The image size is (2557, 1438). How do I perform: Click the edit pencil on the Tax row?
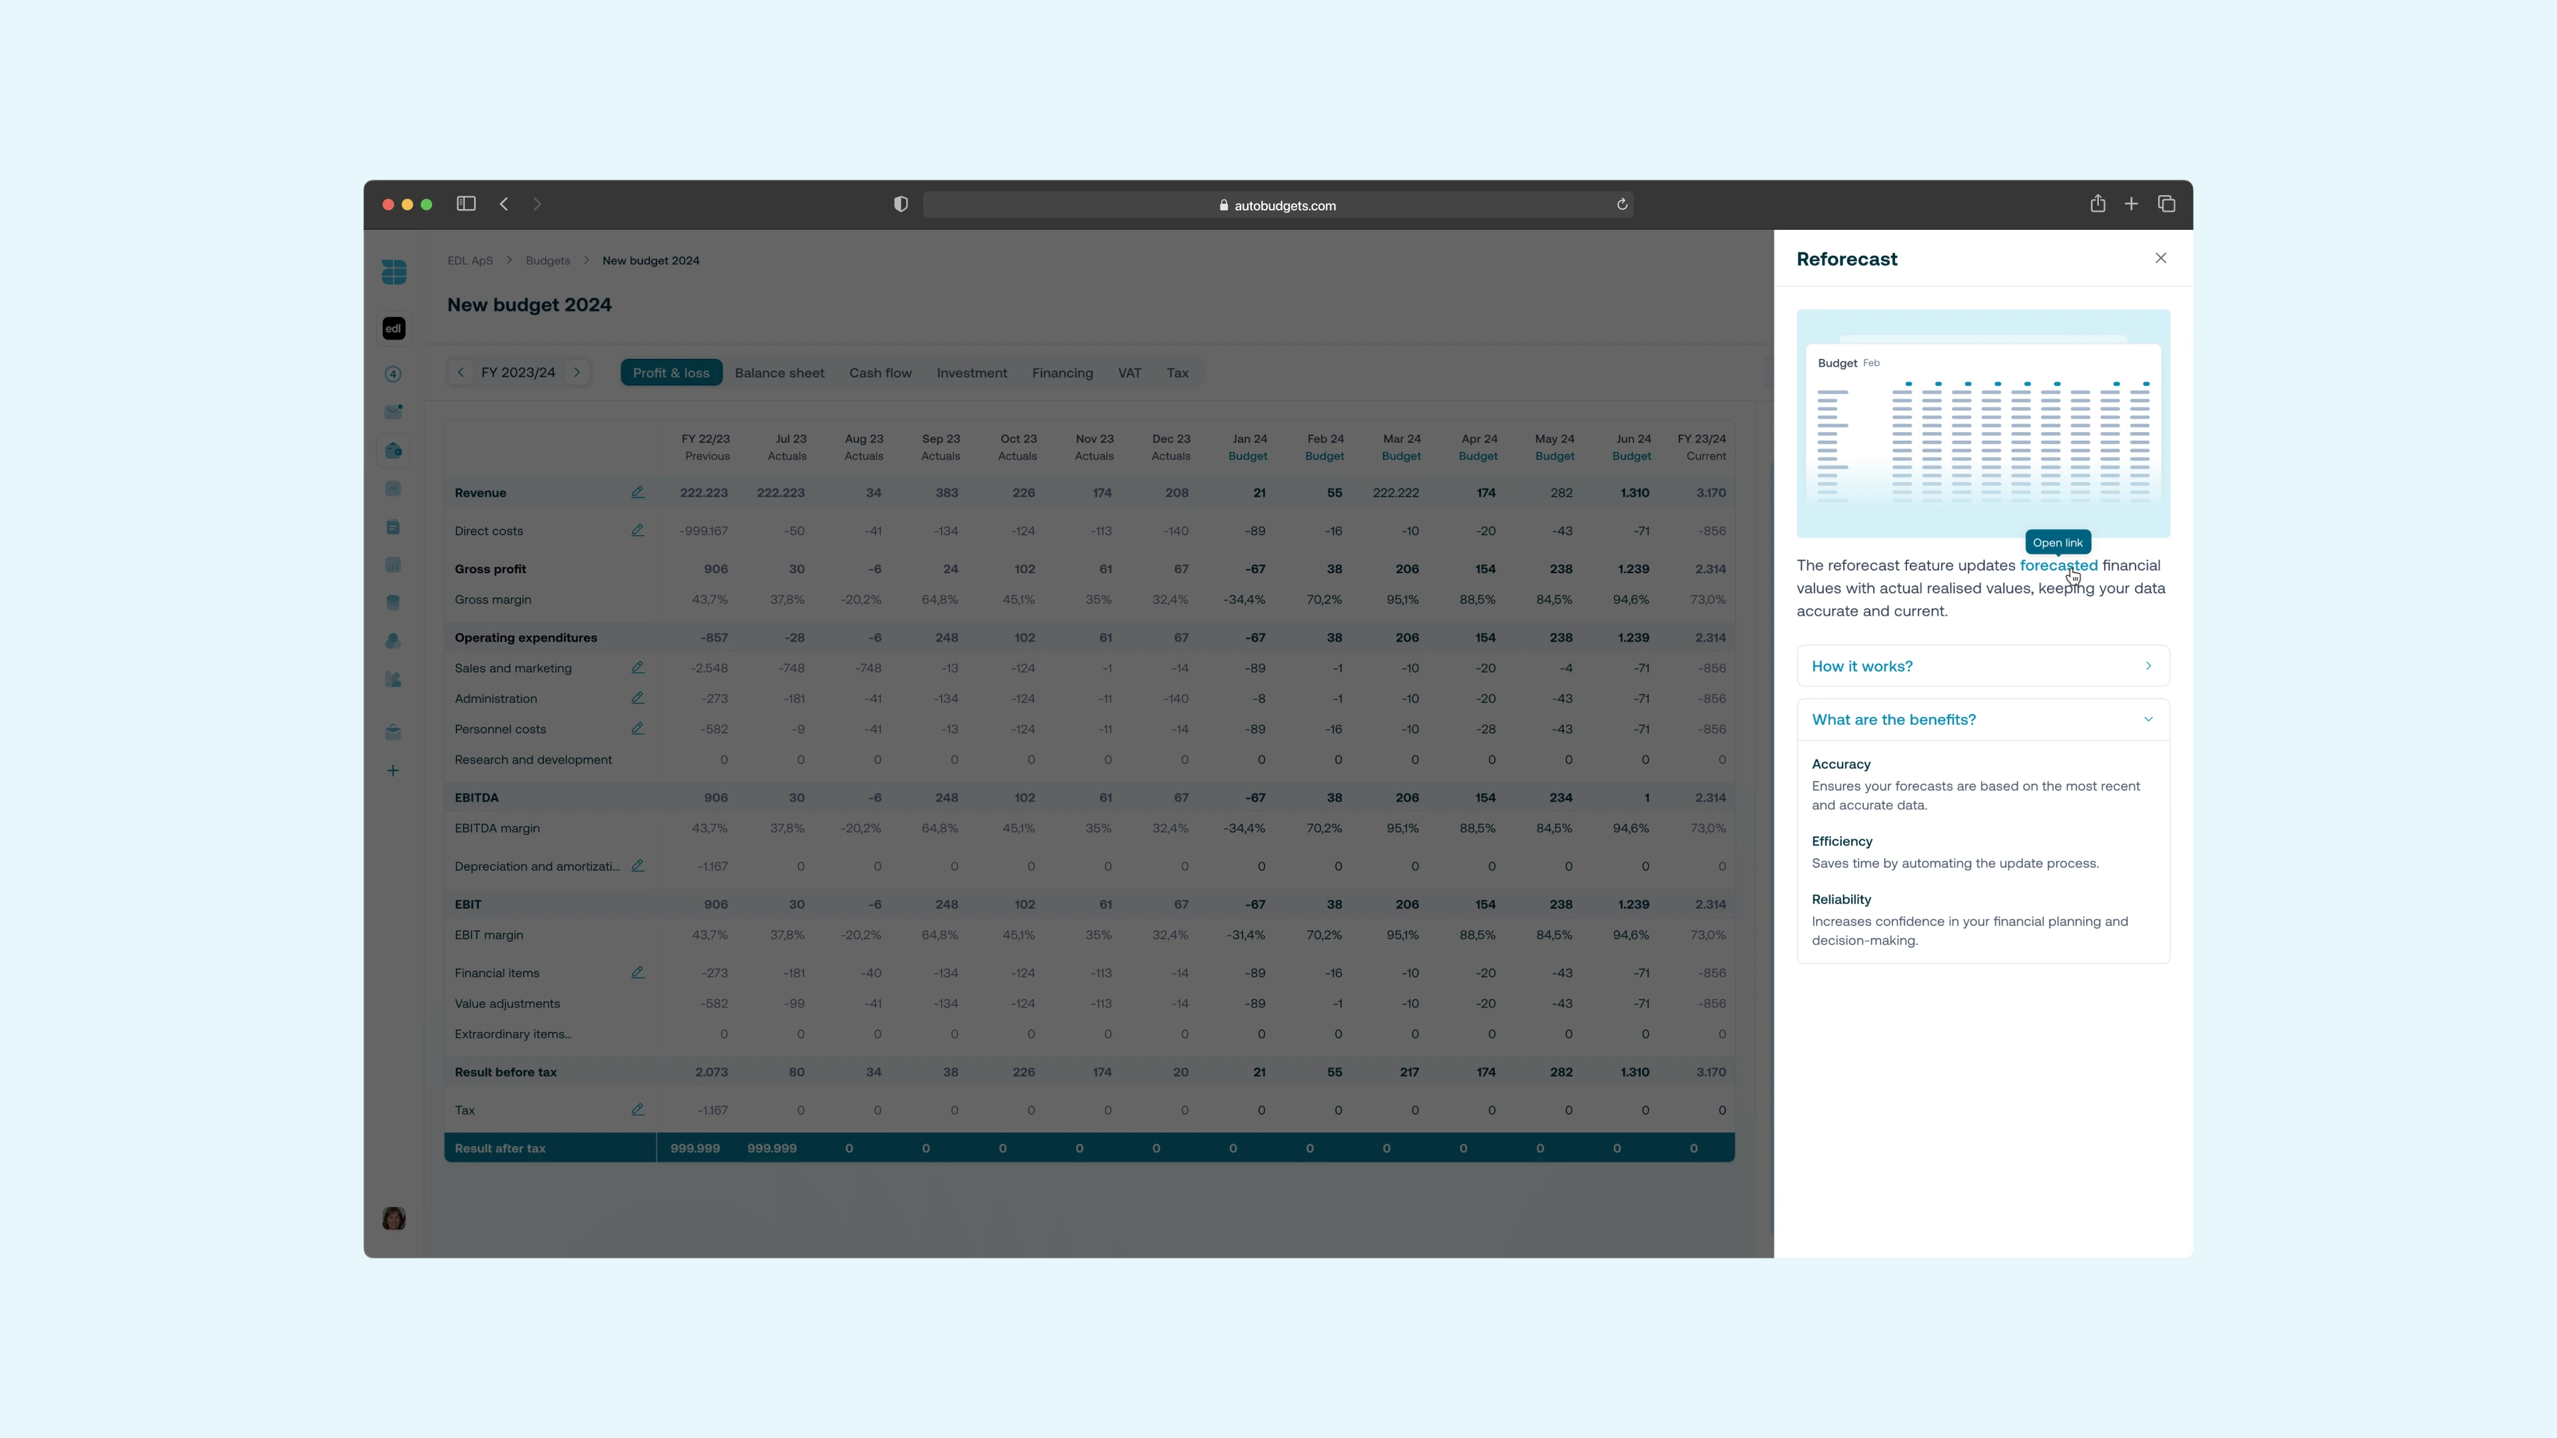637,1110
